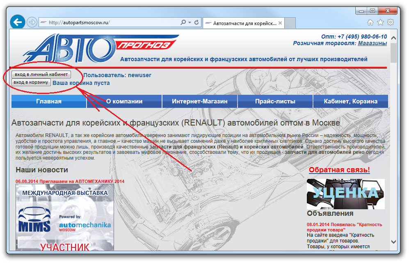Open browser Tools gear icon
409x263 pixels.
point(391,22)
